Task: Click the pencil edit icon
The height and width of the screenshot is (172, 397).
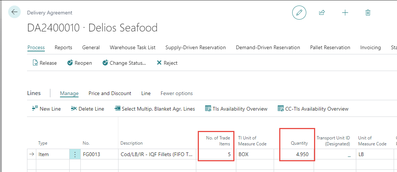Action: [x=299, y=13]
